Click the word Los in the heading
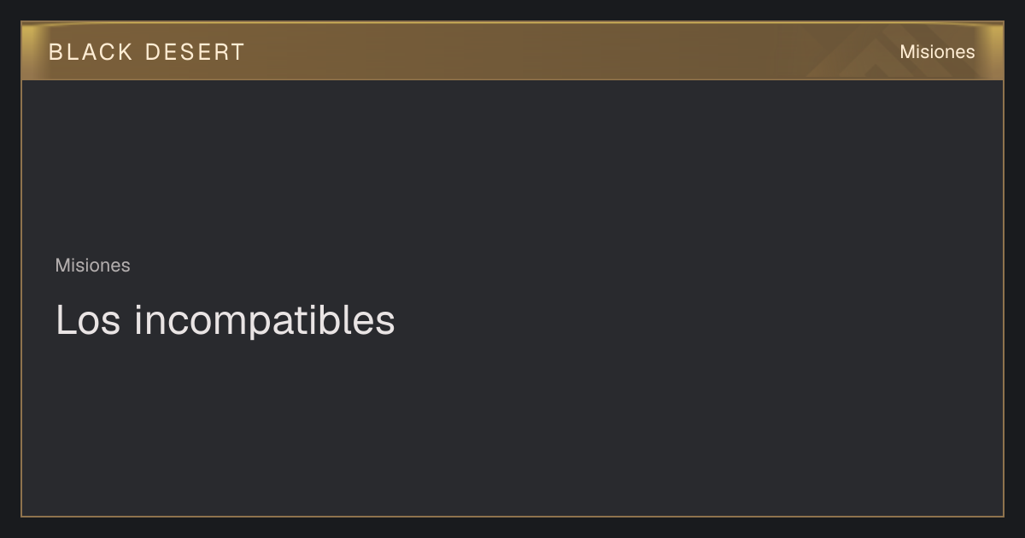Viewport: 1025px width, 538px height. (x=89, y=320)
